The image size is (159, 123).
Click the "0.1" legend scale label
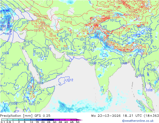[x=3, y=122]
